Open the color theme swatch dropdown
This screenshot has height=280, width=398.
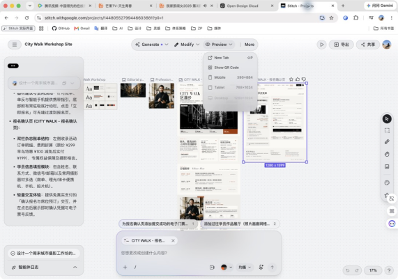(227, 267)
